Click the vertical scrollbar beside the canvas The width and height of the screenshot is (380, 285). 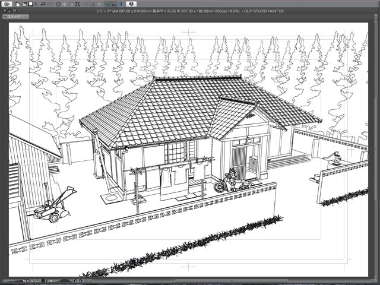click(x=376, y=150)
